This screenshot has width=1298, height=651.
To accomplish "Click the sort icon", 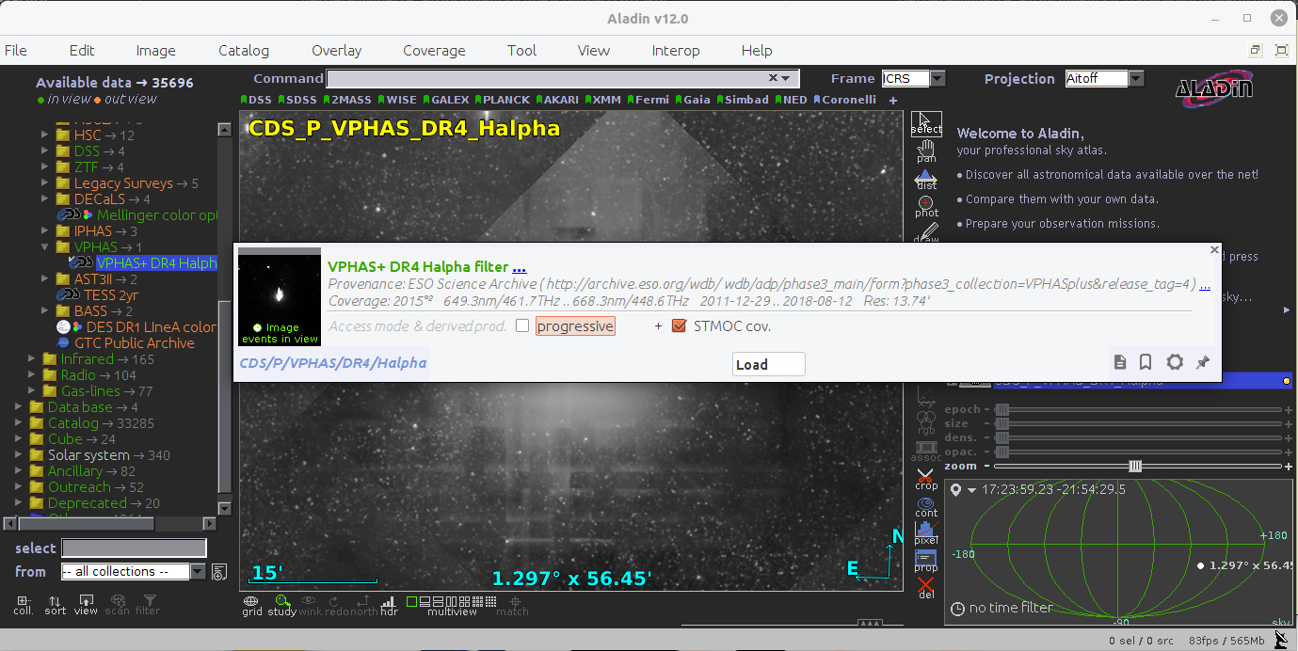I will 55,604.
